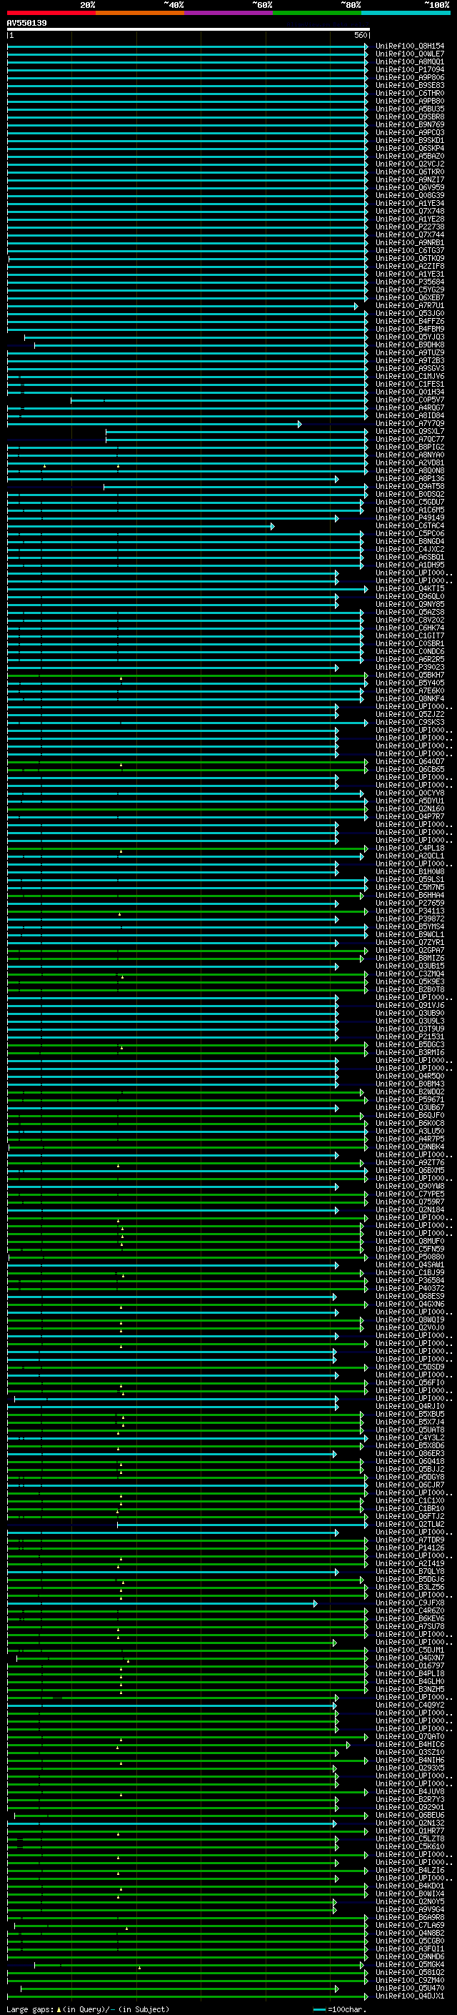This screenshot has width=457, height=2015.
Task: Select the UniRef100_Q91VJ6 label
Action: tap(410, 1005)
